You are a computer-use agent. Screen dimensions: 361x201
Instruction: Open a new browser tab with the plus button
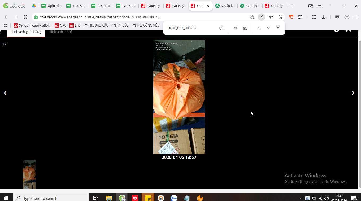[x=292, y=6]
